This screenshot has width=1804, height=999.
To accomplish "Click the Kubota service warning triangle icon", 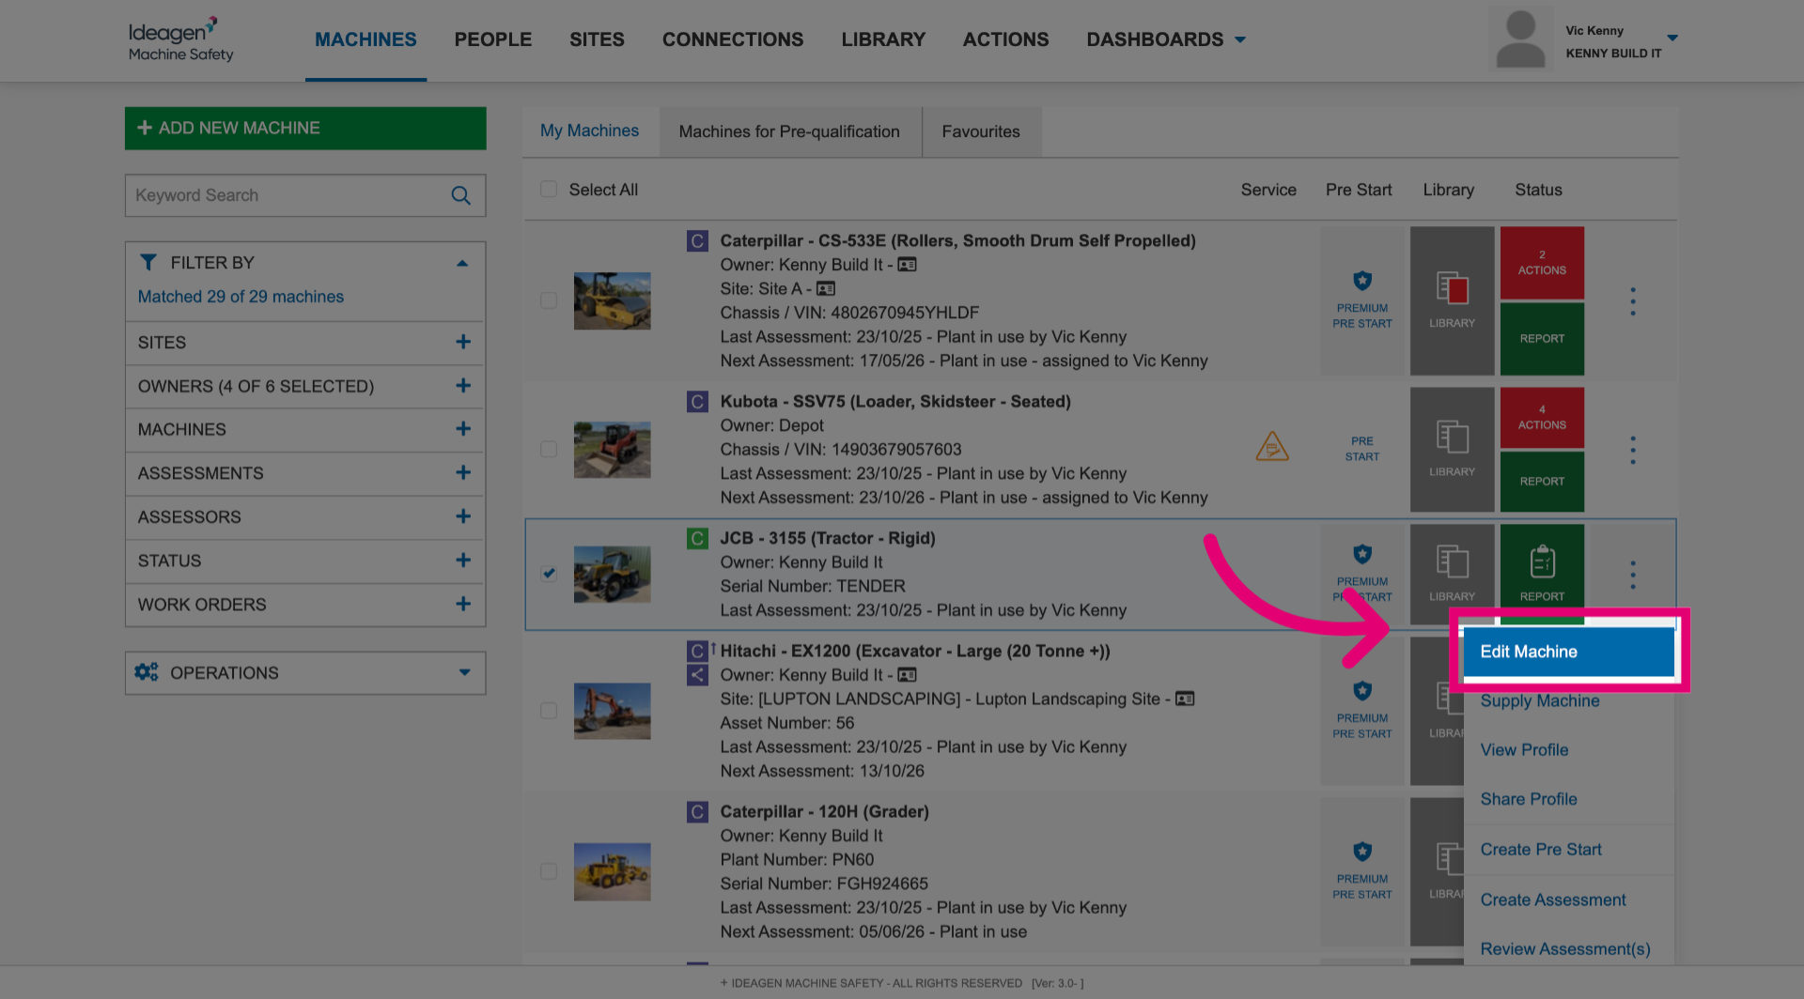I will pos(1272,446).
